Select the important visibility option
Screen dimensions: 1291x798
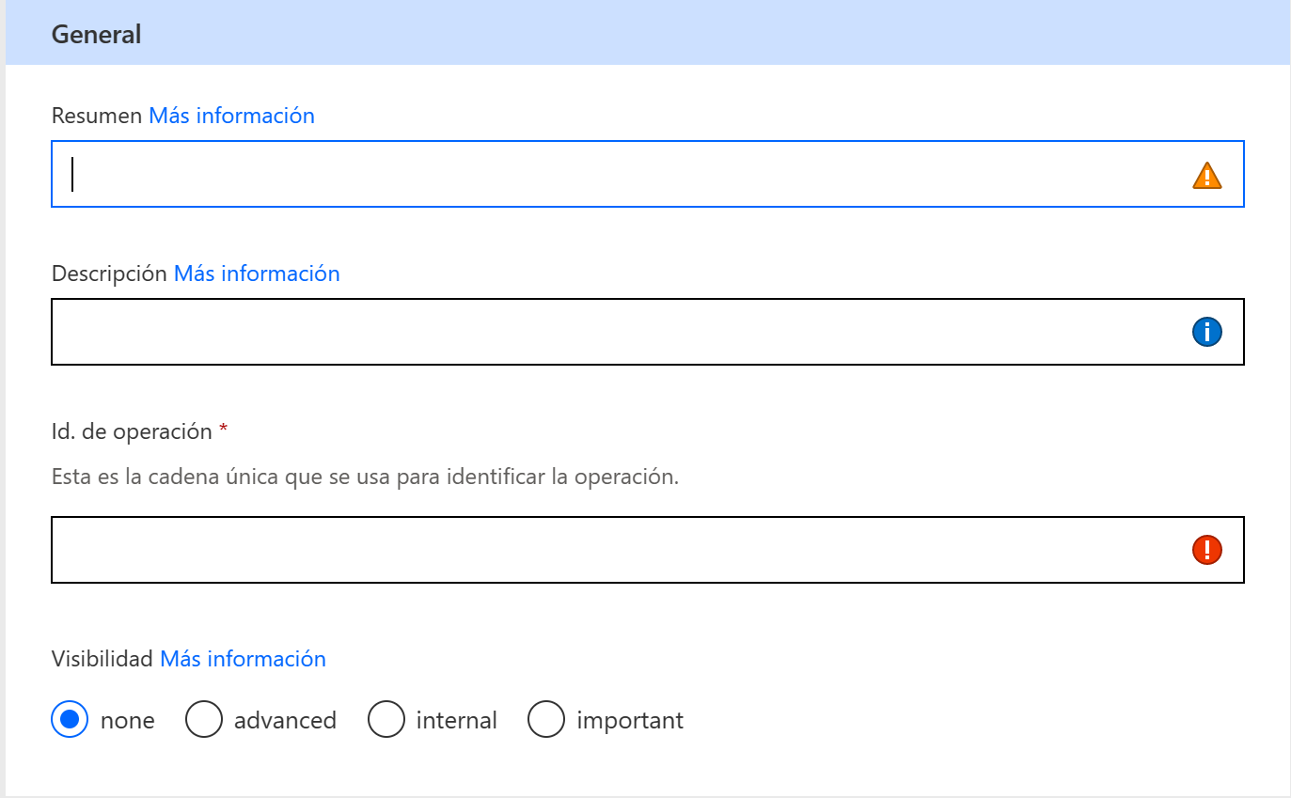coord(546,719)
